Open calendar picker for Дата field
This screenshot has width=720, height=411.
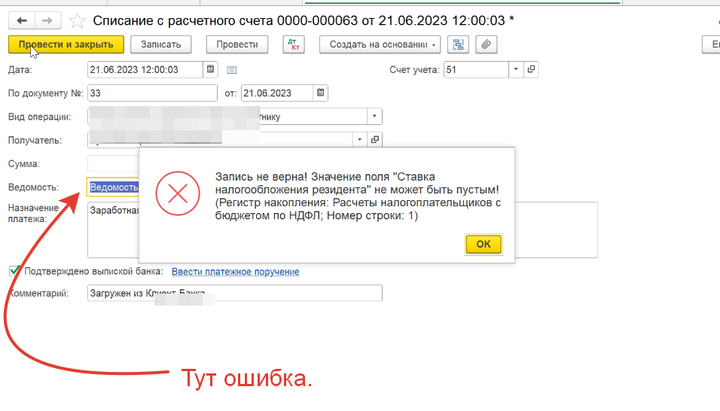[x=211, y=70]
